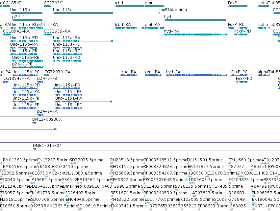
Task: Click Unc-115a-RD transcript glyph
Action: point(67,61)
